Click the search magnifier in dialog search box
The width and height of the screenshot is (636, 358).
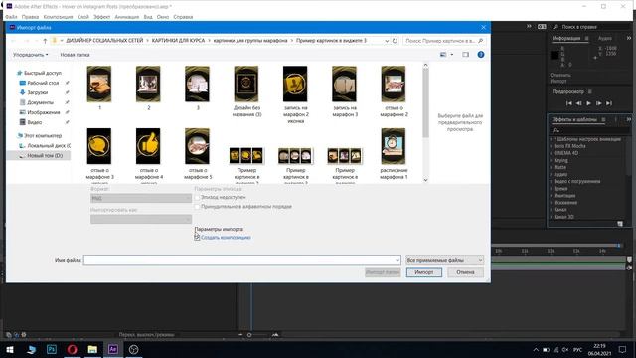pos(480,41)
